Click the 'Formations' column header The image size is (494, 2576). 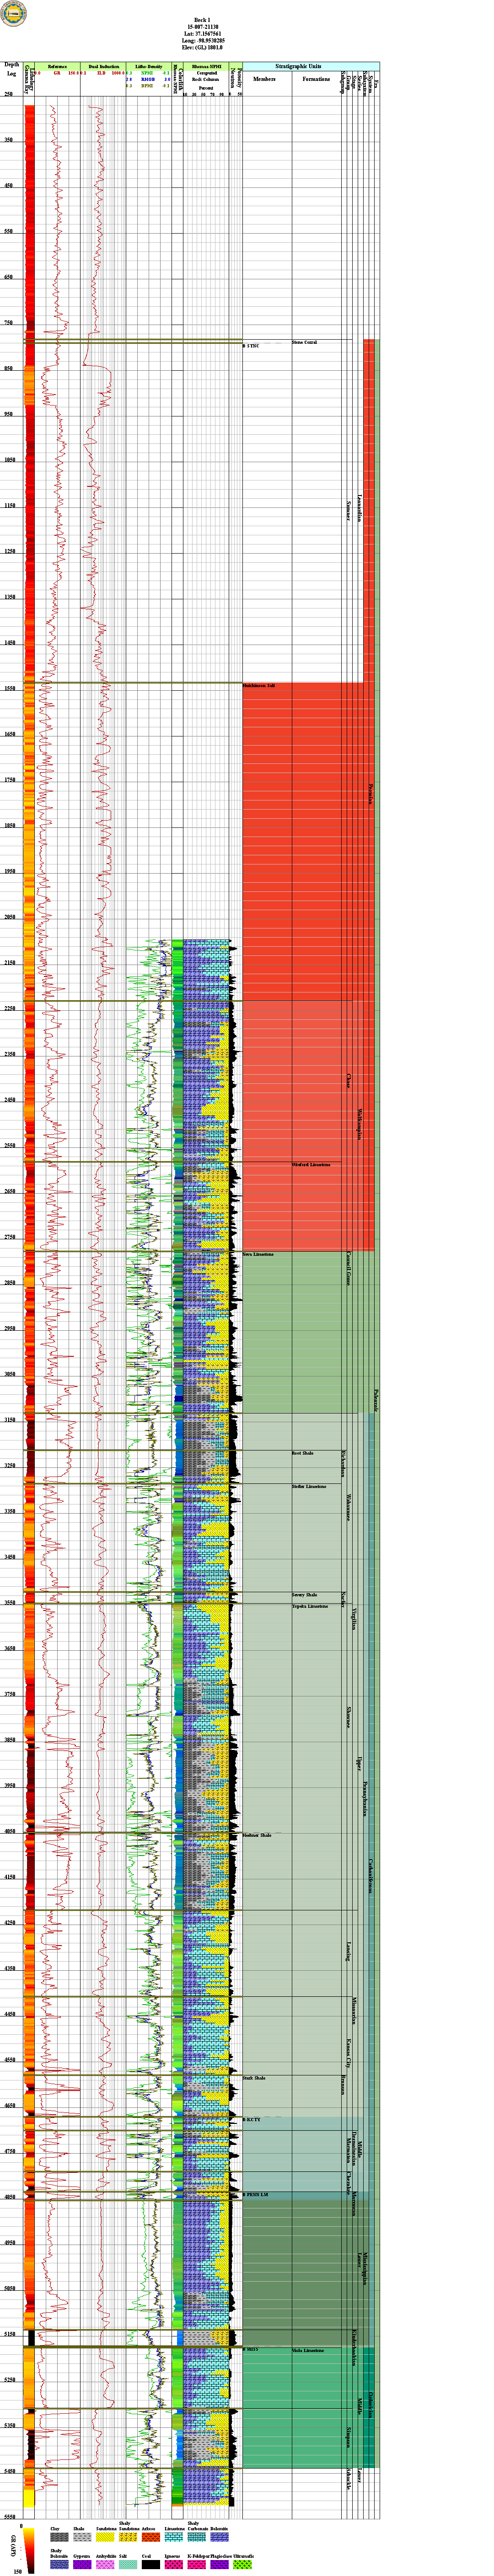(x=317, y=78)
